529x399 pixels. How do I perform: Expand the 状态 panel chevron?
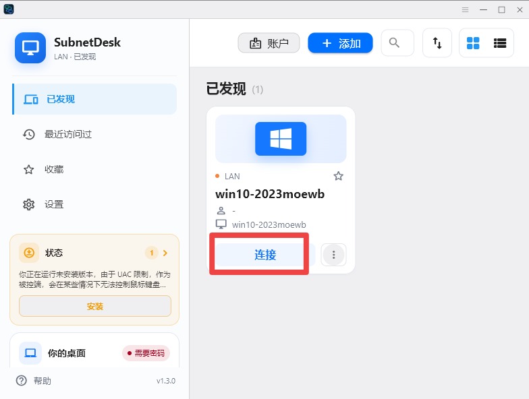click(165, 253)
